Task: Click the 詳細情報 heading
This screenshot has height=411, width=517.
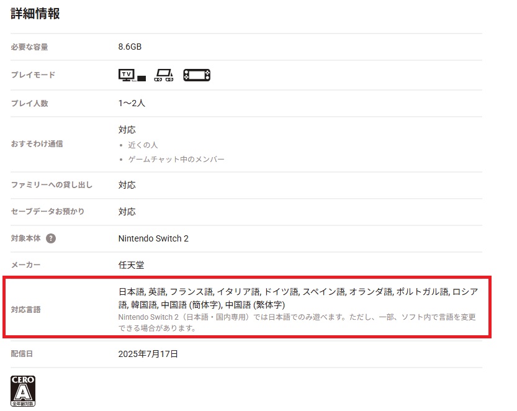Action: (x=35, y=14)
